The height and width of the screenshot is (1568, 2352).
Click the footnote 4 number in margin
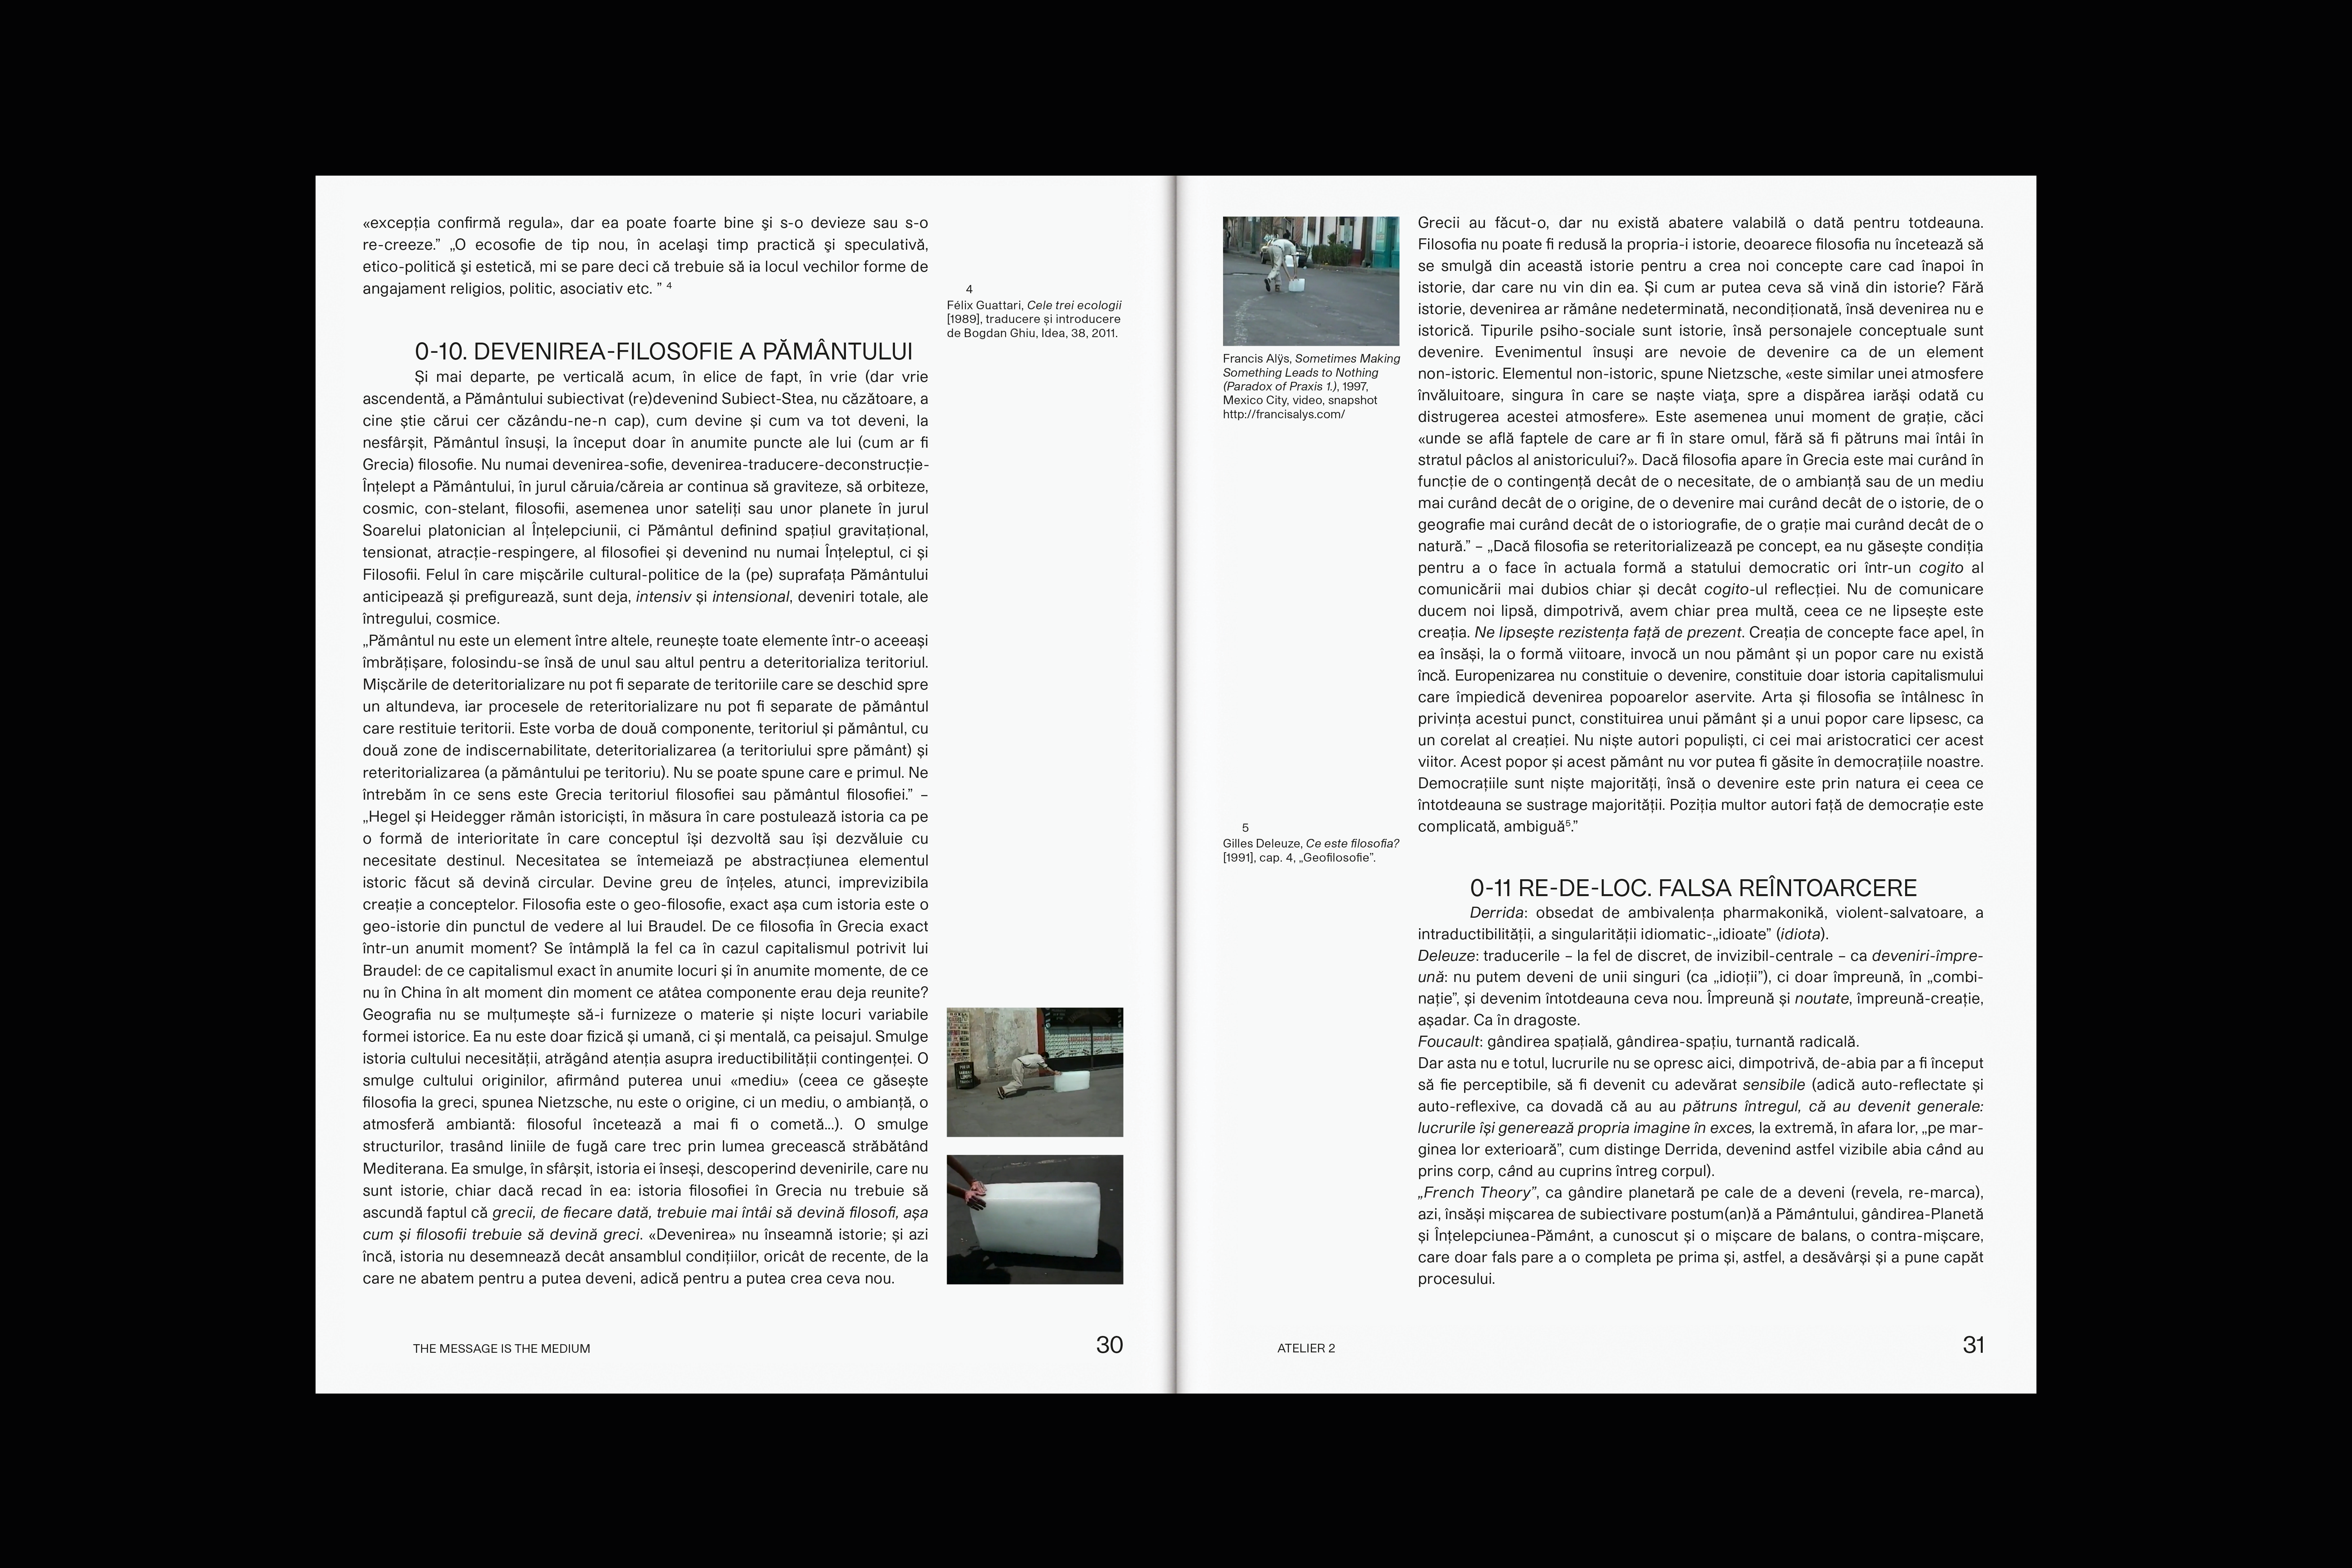pyautogui.click(x=969, y=289)
